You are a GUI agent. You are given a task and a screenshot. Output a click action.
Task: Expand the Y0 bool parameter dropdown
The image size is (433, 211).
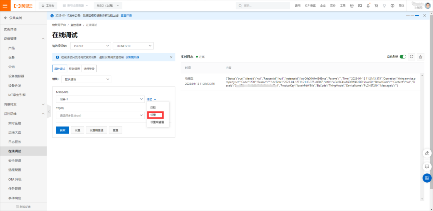[100, 115]
